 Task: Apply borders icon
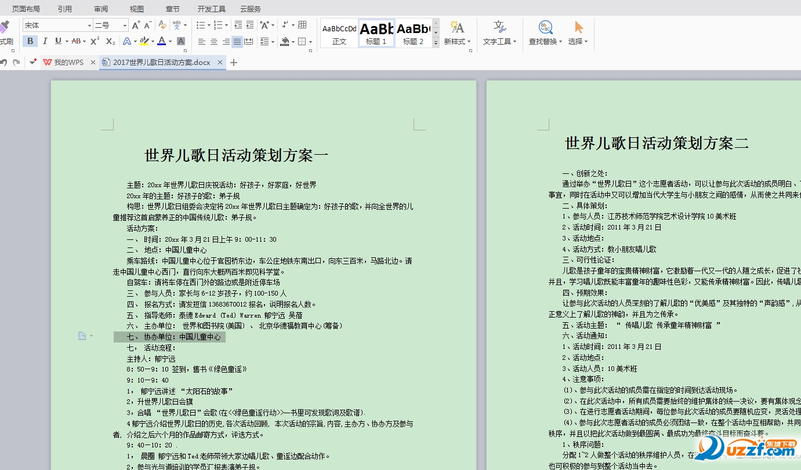pyautogui.click(x=302, y=42)
